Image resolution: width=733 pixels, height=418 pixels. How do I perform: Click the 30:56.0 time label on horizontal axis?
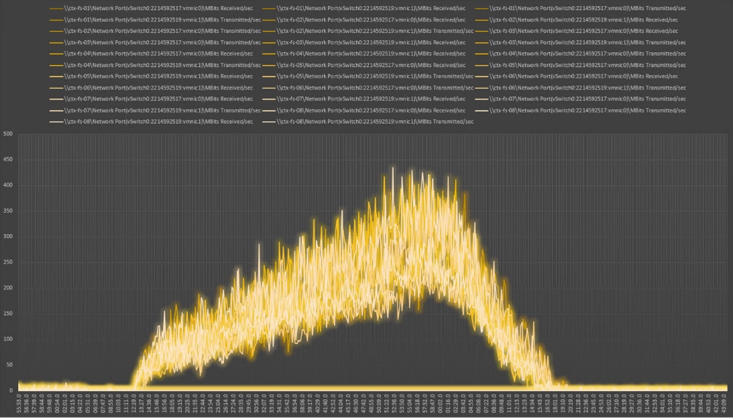coord(256,403)
